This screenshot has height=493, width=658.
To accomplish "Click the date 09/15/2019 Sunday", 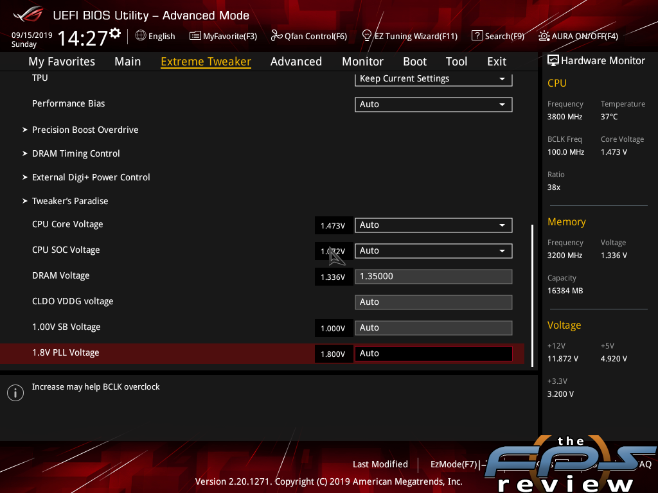I will tap(31, 40).
